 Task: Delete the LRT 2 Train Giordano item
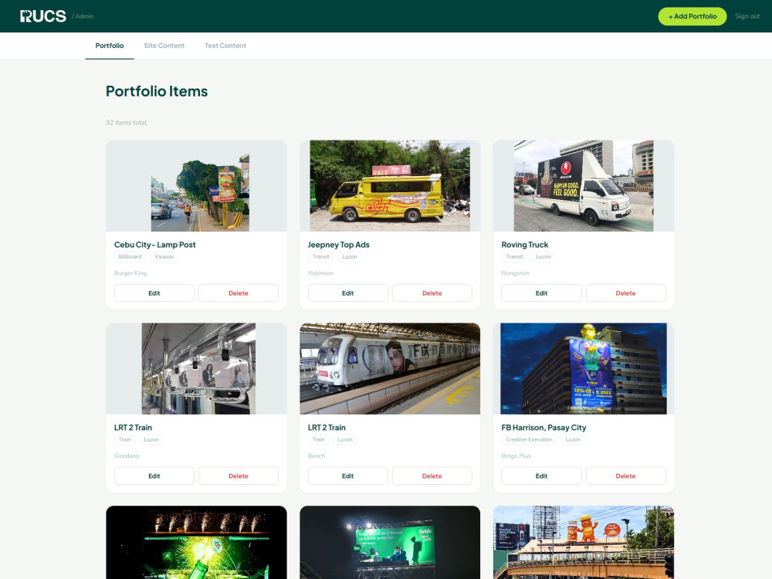[x=239, y=476]
